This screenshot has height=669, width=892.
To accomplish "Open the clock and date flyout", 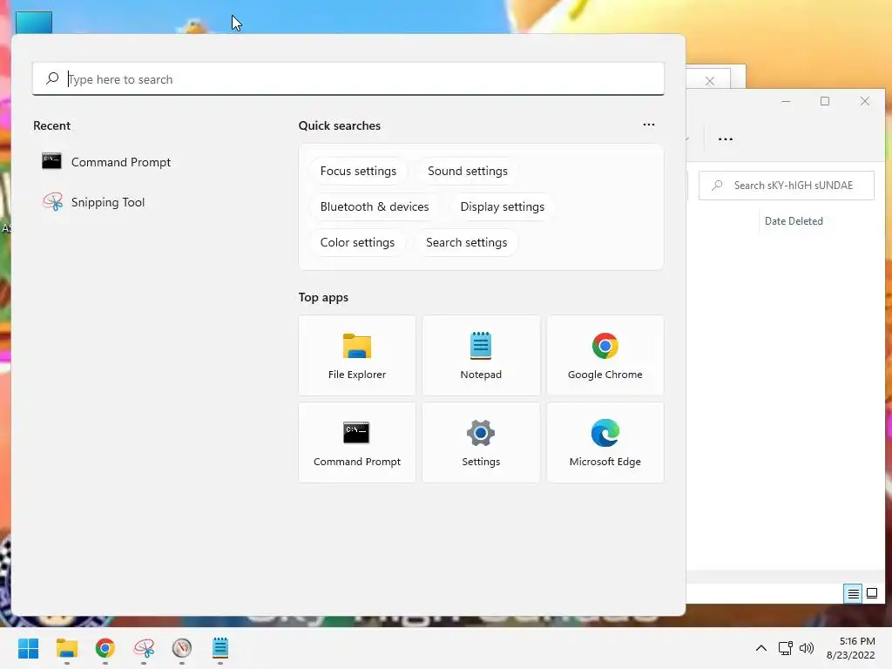I will 851,648.
